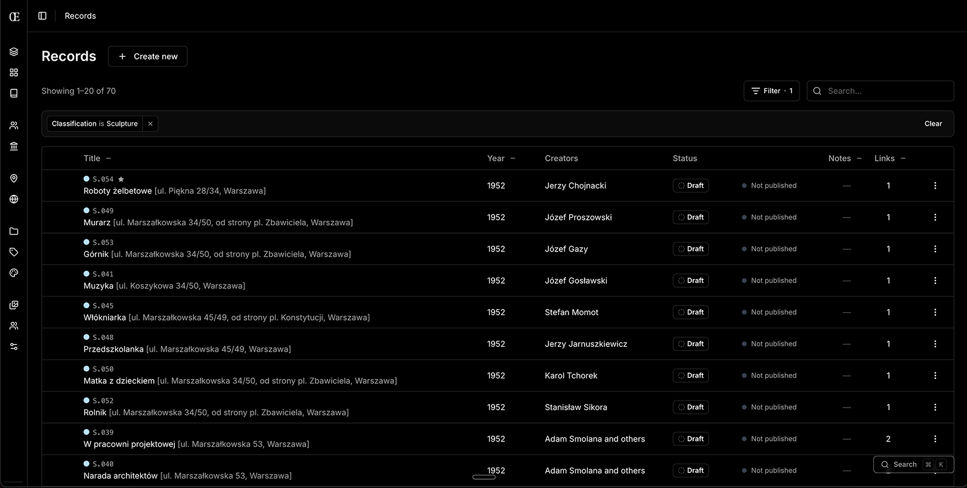Image resolution: width=967 pixels, height=488 pixels.
Task: Open the record Roboty żelbetowe
Action: tap(118, 191)
